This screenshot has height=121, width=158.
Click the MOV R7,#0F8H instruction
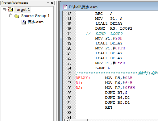tap(120, 88)
